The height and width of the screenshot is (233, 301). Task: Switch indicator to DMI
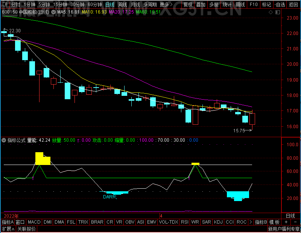point(48,222)
